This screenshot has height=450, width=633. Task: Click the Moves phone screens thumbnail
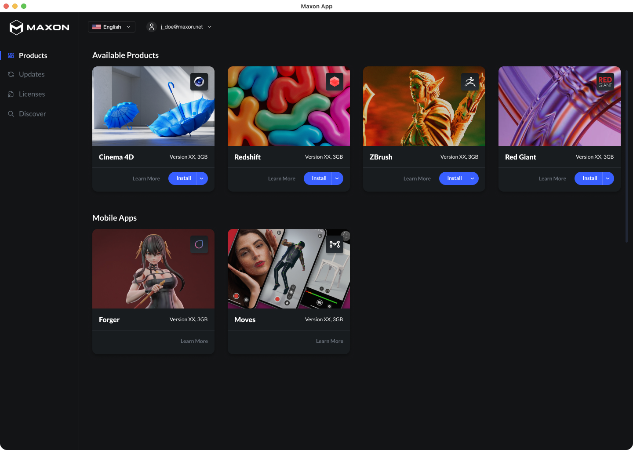pyautogui.click(x=289, y=269)
